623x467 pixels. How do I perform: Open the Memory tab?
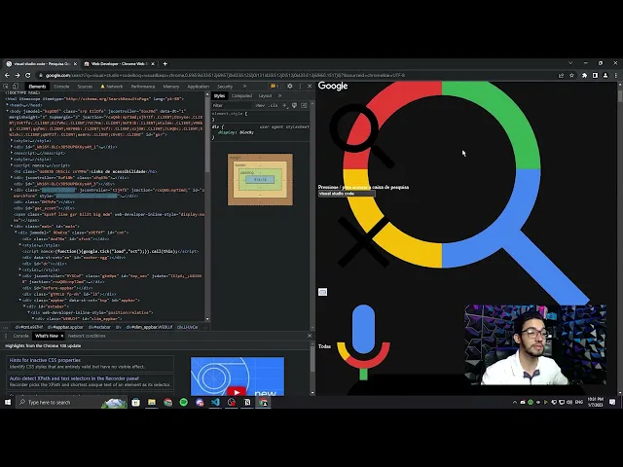point(171,87)
